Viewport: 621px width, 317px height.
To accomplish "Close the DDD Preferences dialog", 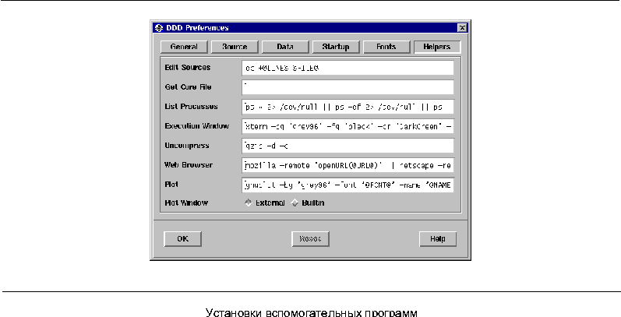I will 462,27.
